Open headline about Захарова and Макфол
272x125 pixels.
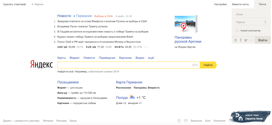(x=102, y=21)
